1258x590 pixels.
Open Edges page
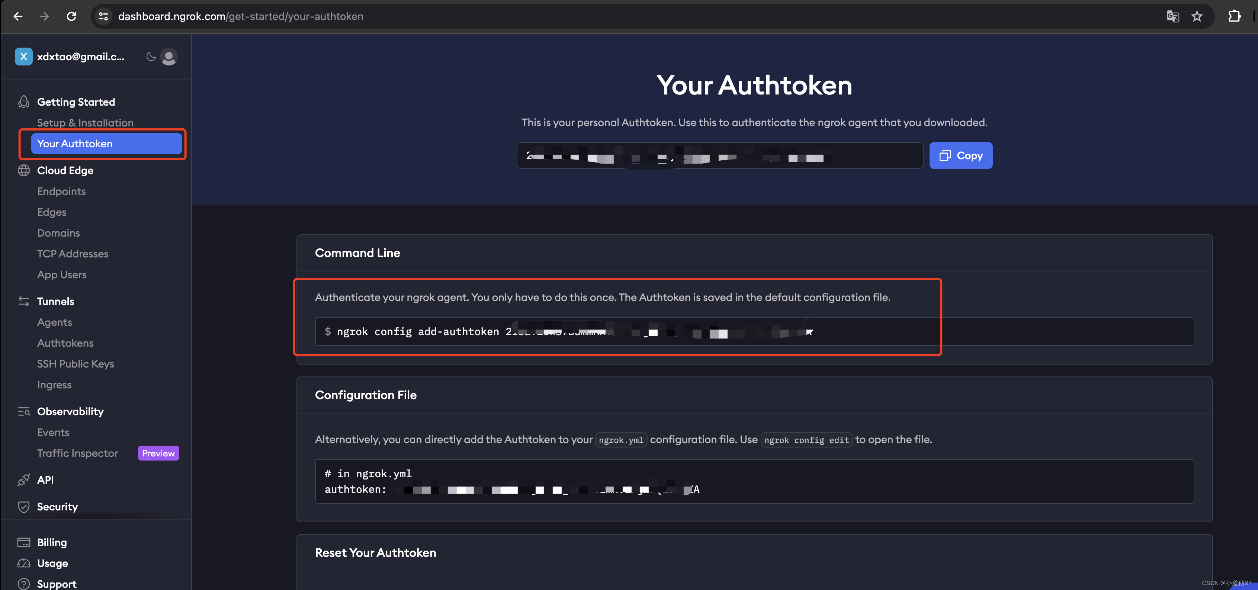pos(52,212)
